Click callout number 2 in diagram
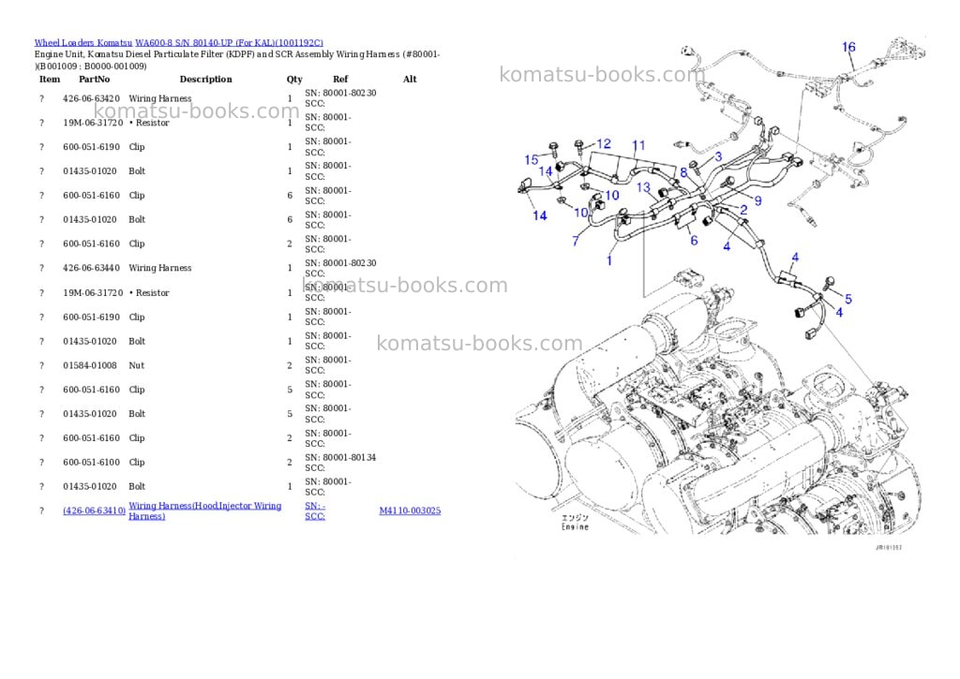Image resolution: width=960 pixels, height=679 pixels. [743, 210]
